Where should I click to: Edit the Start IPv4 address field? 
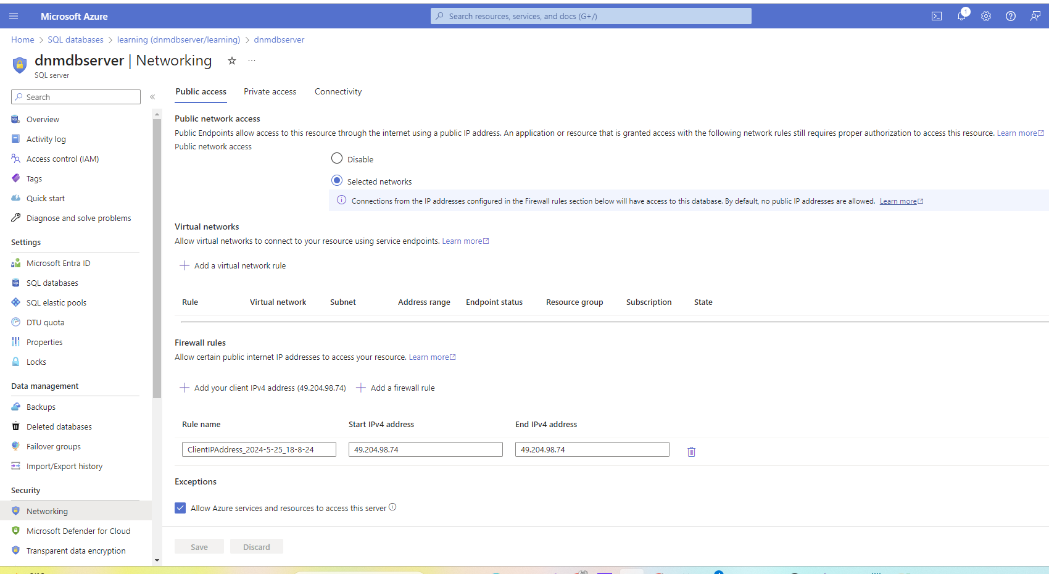[x=426, y=449]
